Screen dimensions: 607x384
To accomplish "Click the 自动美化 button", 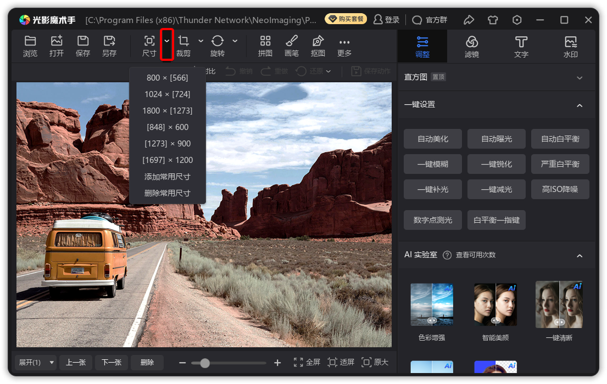I will pyautogui.click(x=433, y=139).
